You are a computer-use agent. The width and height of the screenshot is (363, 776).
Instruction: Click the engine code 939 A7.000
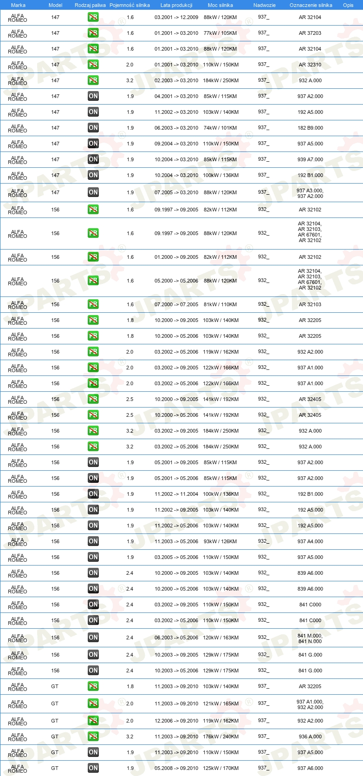[x=310, y=159]
